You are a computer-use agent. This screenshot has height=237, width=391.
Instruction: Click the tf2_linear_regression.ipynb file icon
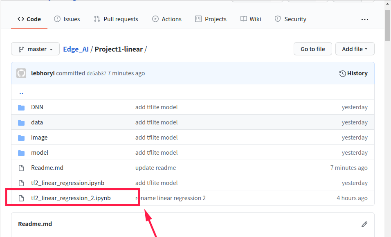point(21,183)
